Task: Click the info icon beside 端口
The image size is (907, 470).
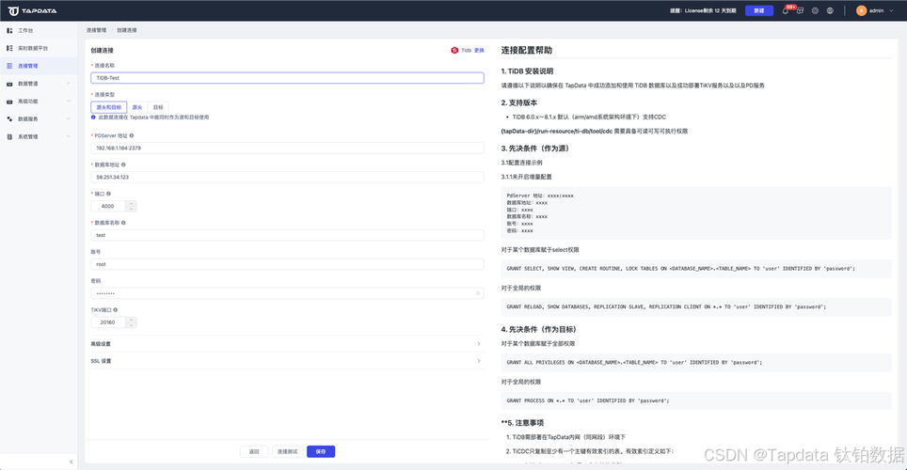Action: [x=108, y=194]
